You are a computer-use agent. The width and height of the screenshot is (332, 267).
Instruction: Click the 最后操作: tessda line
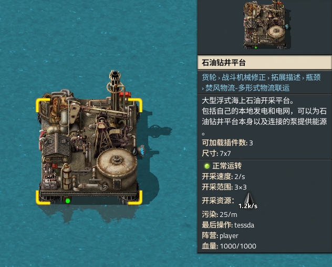[x=228, y=225]
